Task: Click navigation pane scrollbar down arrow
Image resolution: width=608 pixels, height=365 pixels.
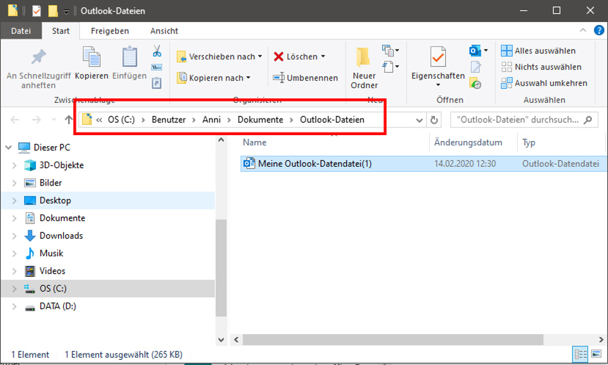Action: (221, 340)
